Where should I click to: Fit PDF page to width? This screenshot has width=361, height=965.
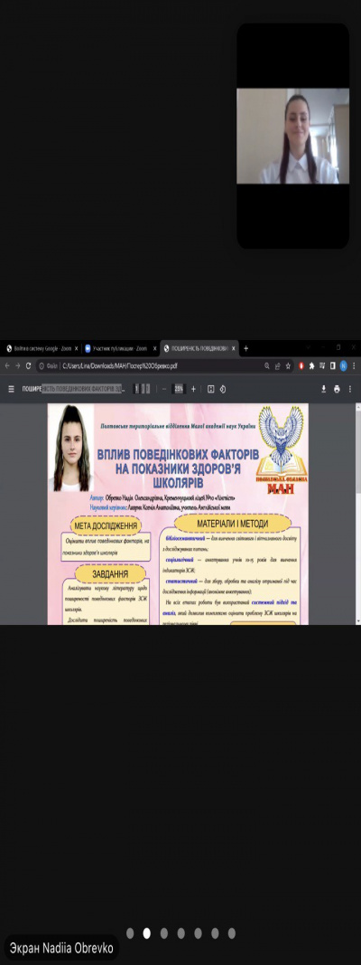click(x=210, y=389)
